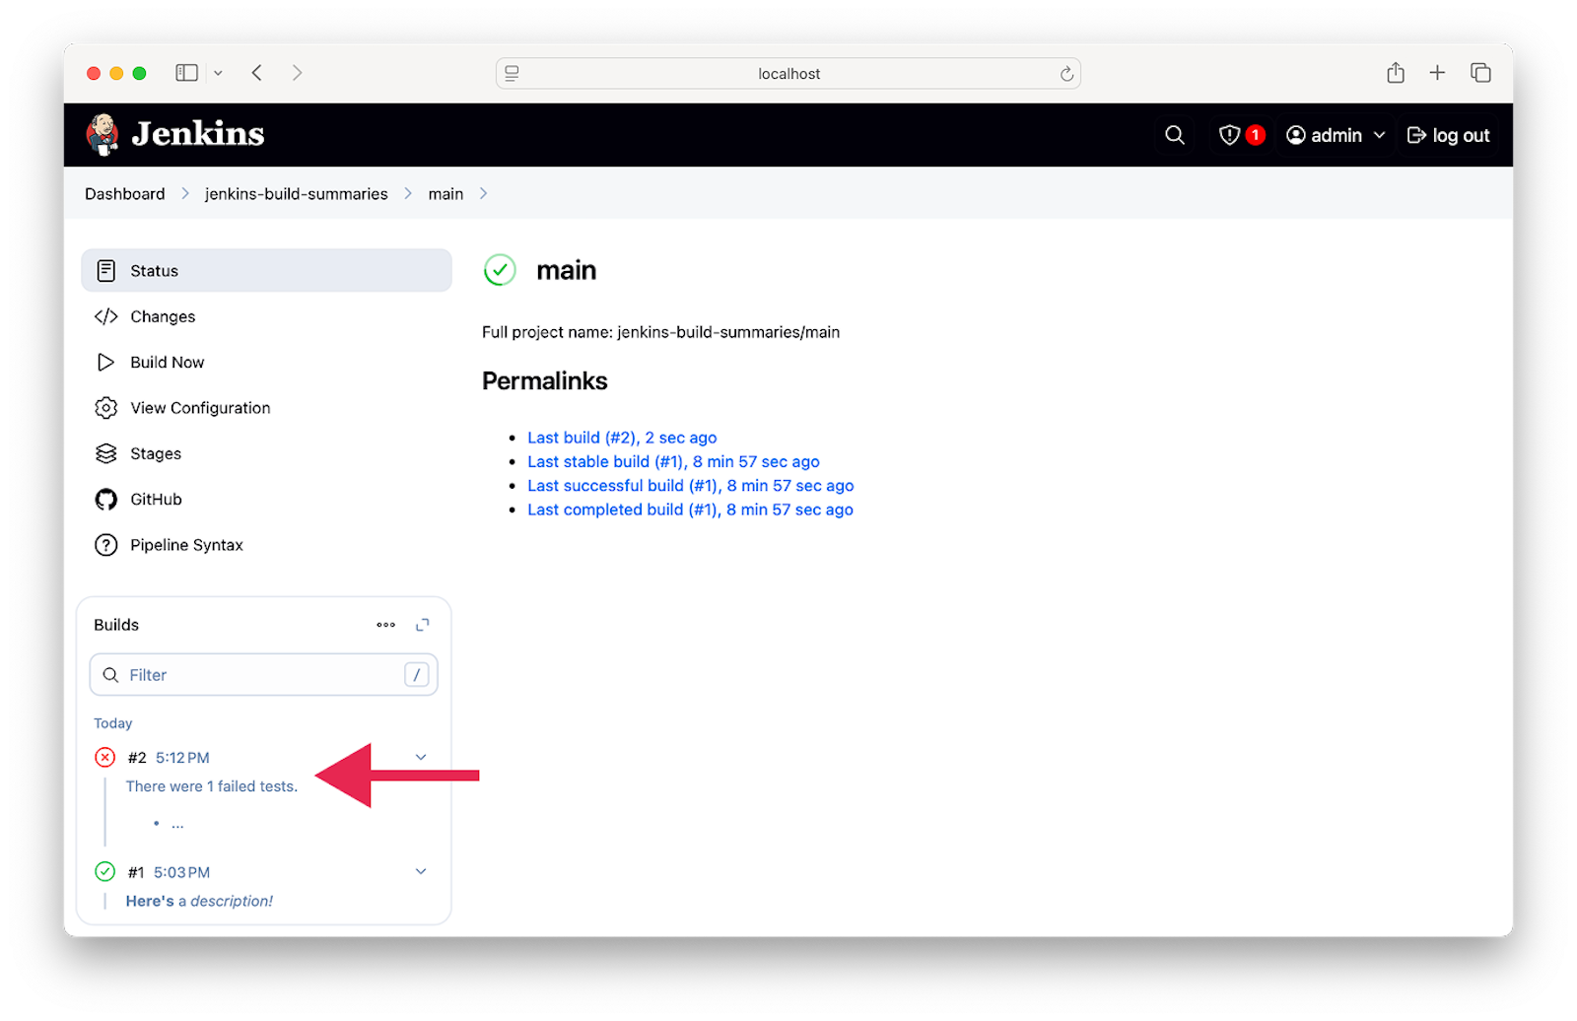Click the Build Now play icon
1577x1021 pixels.
click(105, 362)
